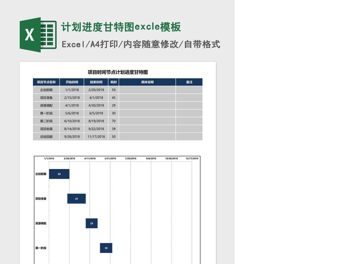
Task: Select the sheet heading 项目时间节点计划进度甘特图
Action: pos(118,72)
